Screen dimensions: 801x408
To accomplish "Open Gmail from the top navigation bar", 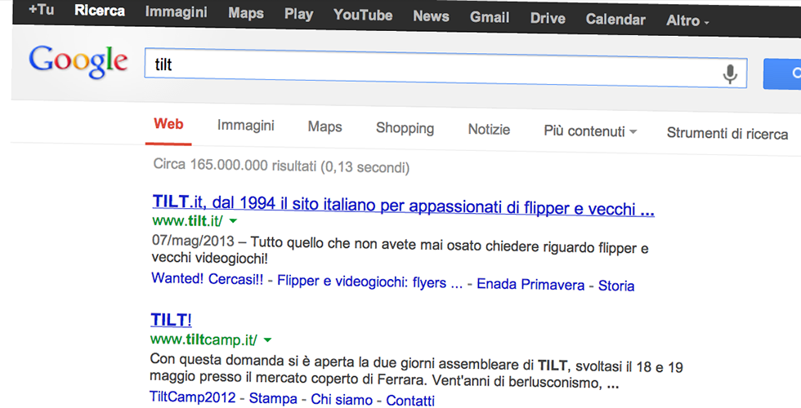I will 489,17.
